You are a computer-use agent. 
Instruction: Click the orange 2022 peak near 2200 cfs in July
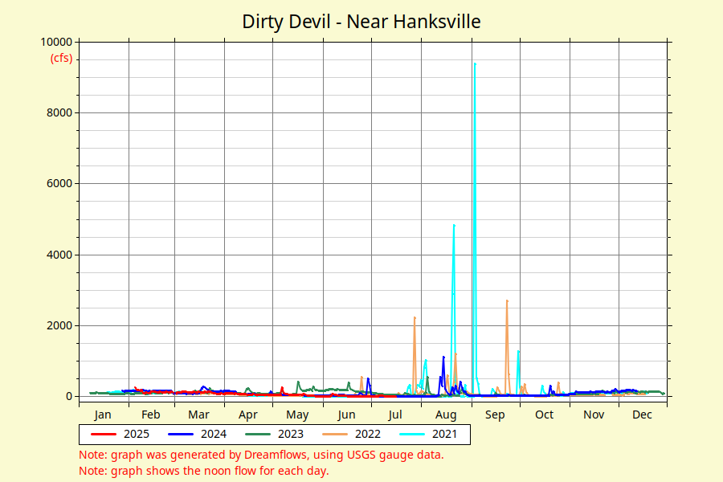click(415, 318)
